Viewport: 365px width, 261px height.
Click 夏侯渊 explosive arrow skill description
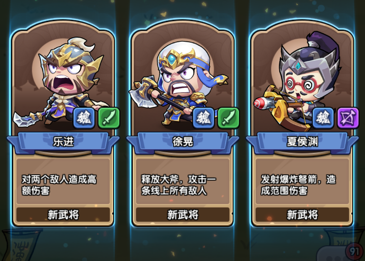pos(298,185)
